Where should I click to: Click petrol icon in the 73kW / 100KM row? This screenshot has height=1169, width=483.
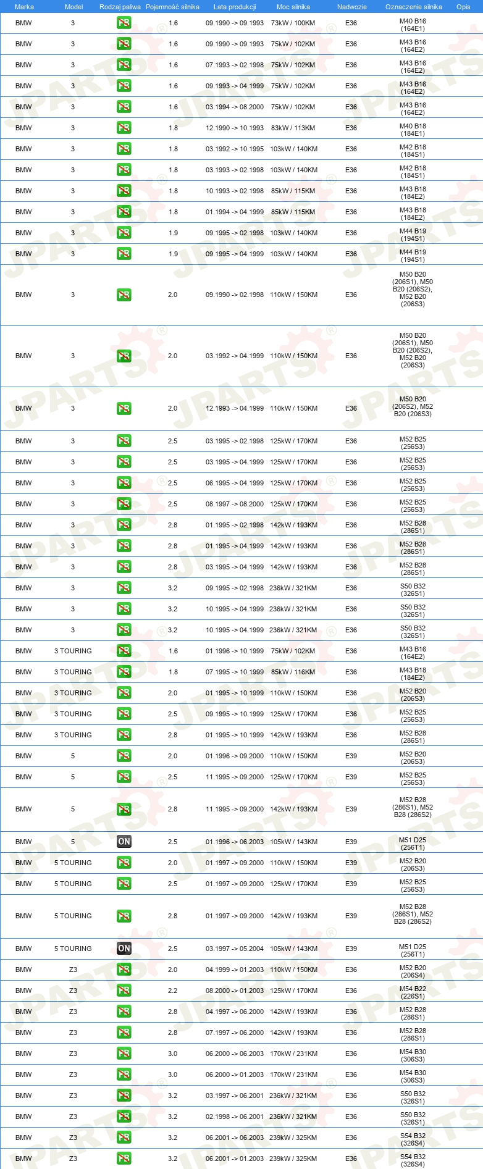[124, 23]
